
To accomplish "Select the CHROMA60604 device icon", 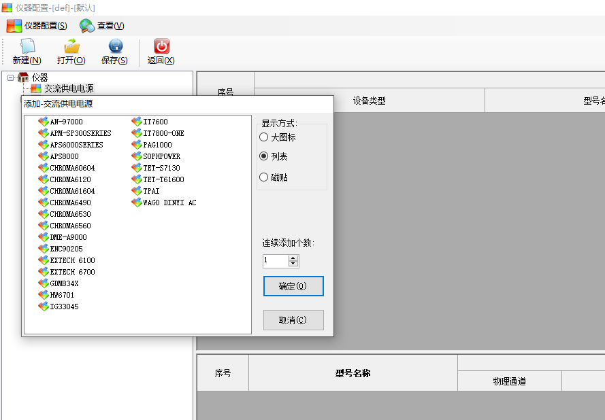I will 44,168.
